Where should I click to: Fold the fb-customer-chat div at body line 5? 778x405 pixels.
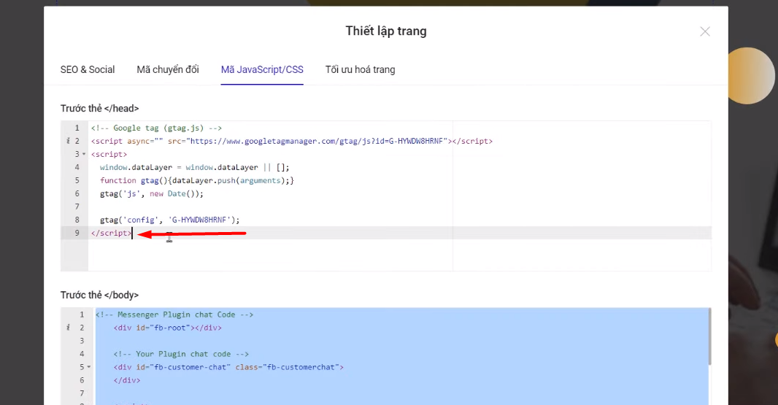click(89, 368)
